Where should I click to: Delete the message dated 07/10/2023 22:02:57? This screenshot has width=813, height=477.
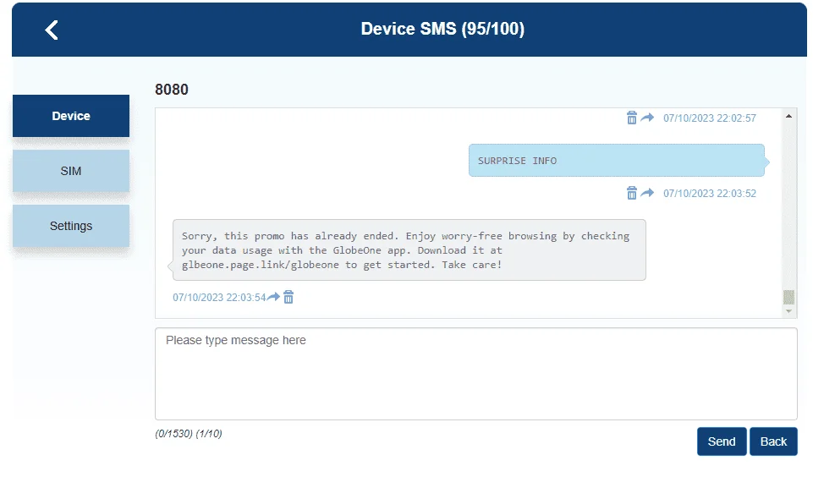click(631, 118)
